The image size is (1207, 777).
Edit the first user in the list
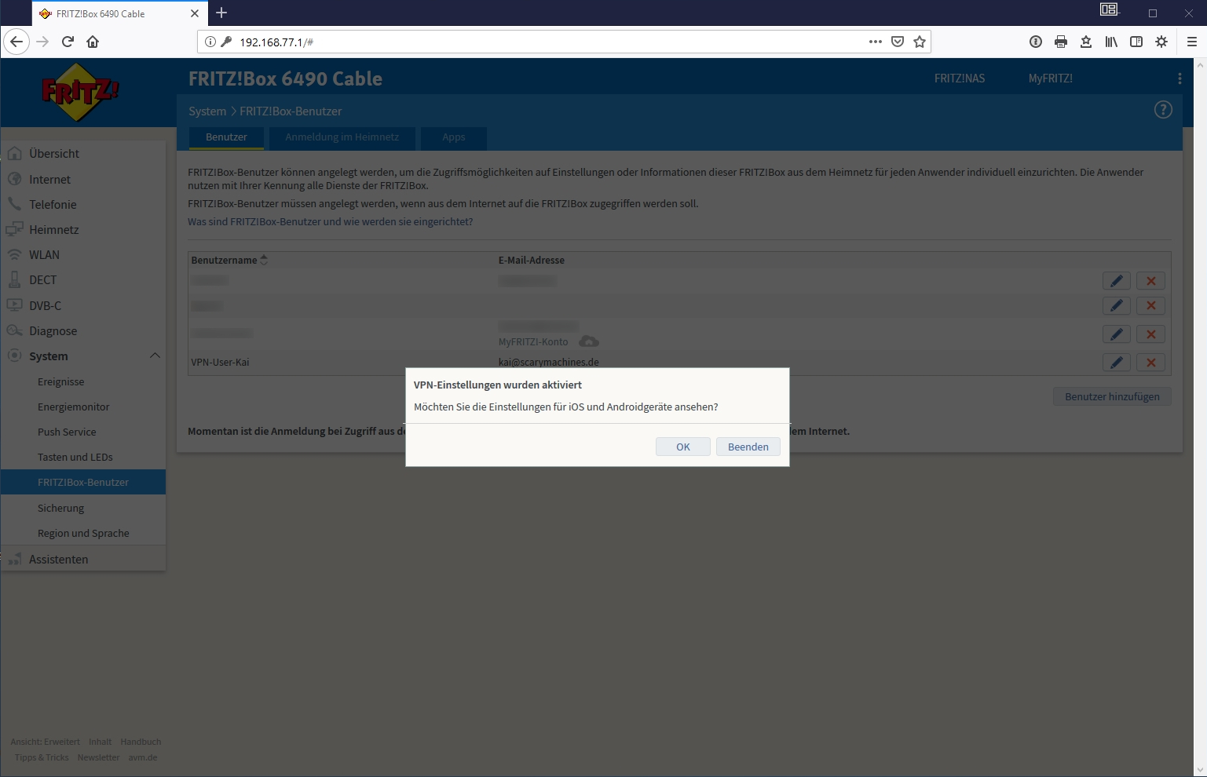pos(1116,281)
